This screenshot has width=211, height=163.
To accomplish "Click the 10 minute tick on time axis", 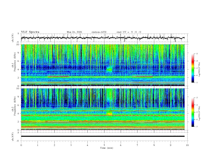I will (187, 145).
